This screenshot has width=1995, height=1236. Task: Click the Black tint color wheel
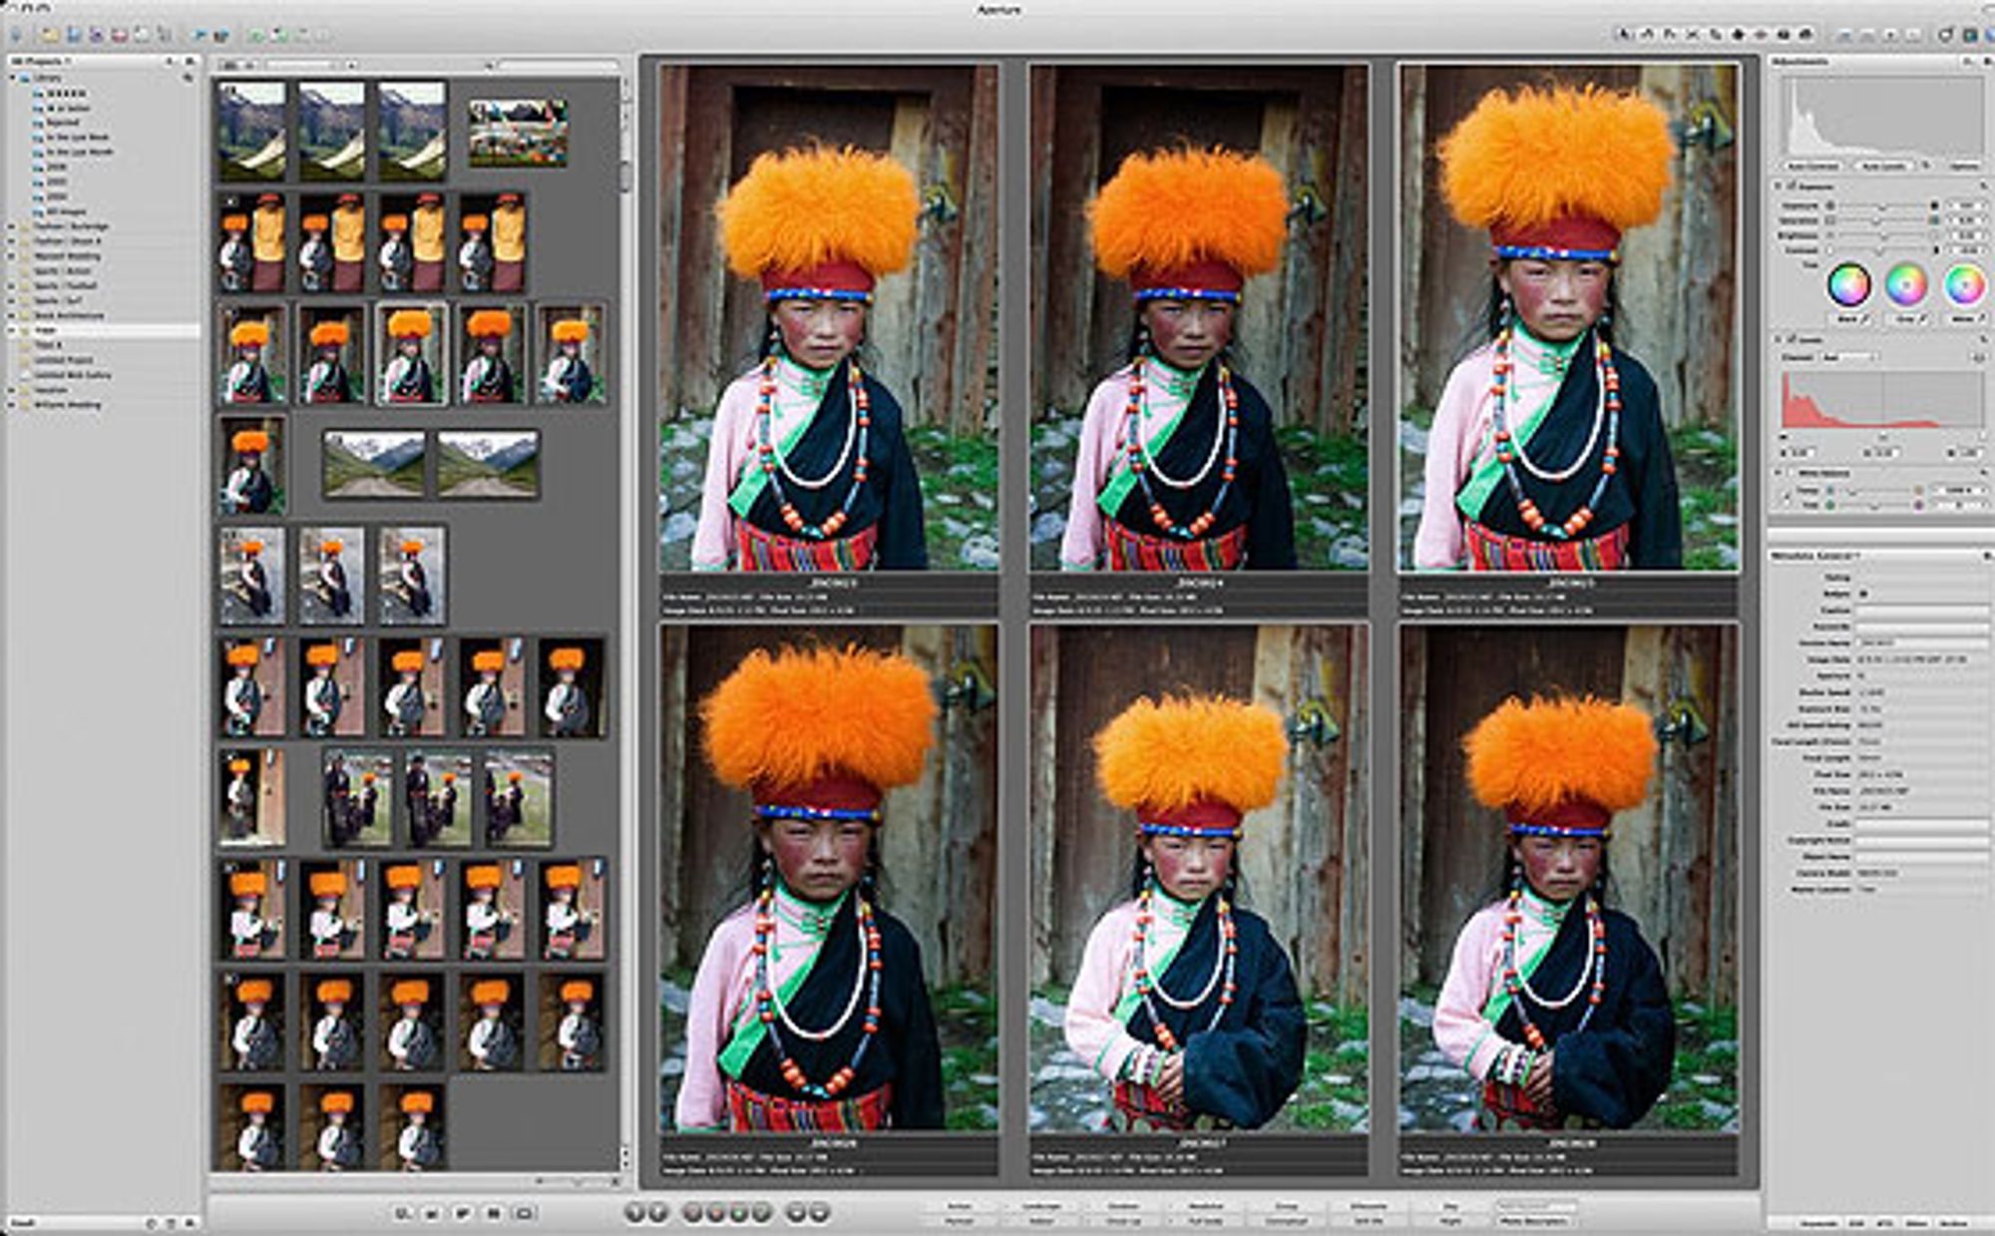[x=1849, y=283]
